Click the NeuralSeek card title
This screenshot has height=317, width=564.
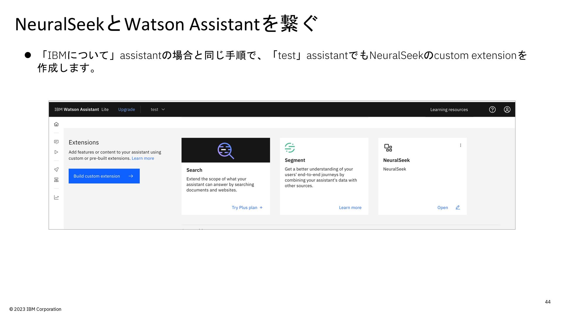pyautogui.click(x=396, y=160)
